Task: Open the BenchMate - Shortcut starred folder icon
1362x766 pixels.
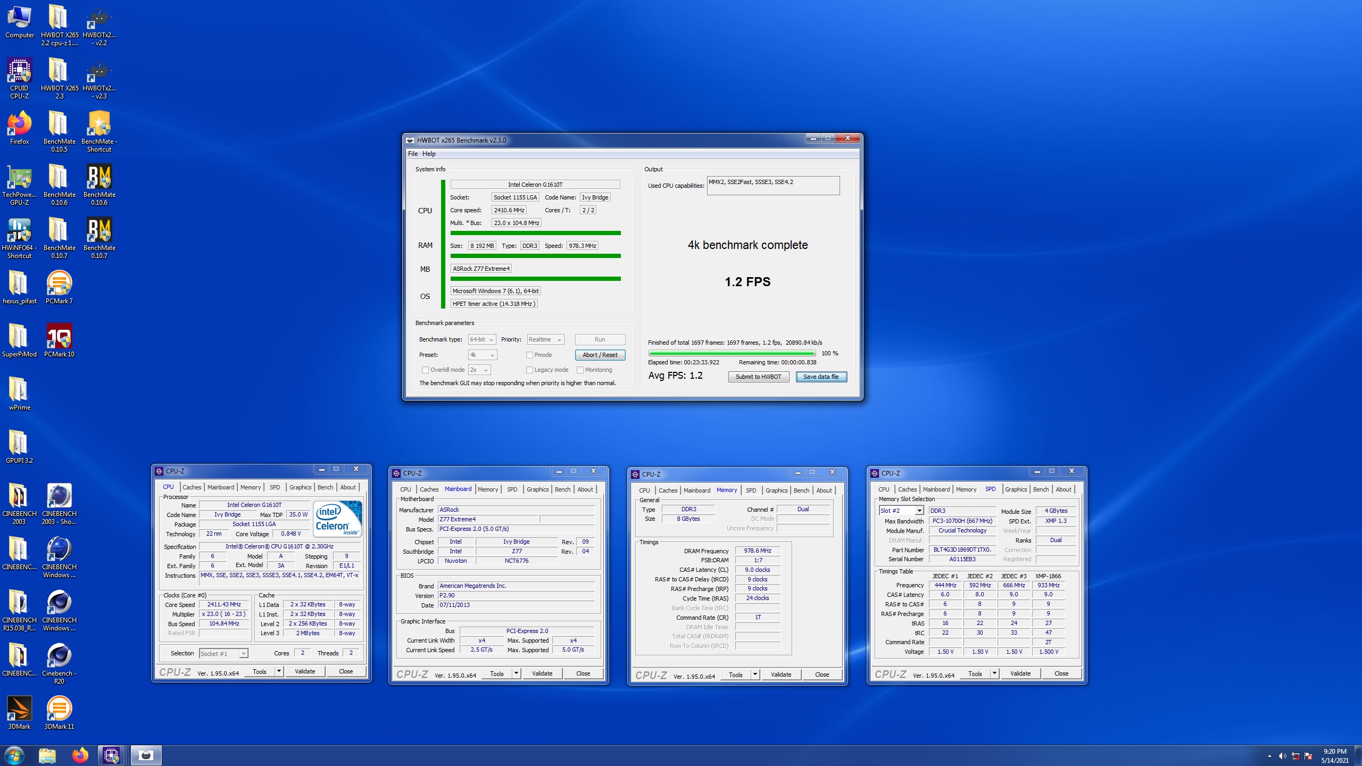Action: [x=99, y=132]
